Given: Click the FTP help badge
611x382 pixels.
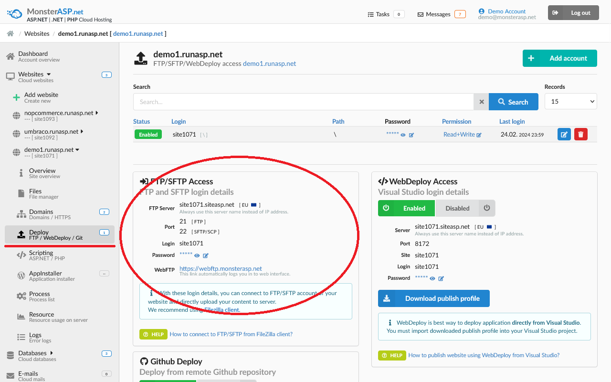Looking at the screenshot, I should tap(153, 334).
